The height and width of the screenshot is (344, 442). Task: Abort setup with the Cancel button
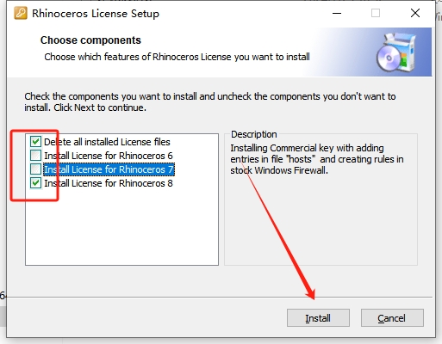[x=392, y=317]
